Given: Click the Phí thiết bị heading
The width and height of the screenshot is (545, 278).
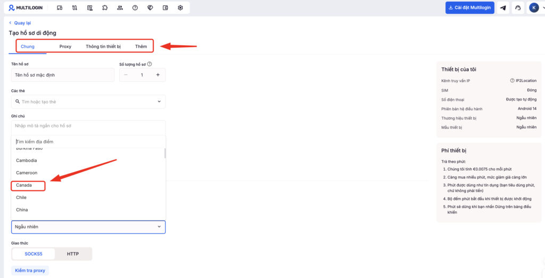Looking at the screenshot, I should coord(453,150).
